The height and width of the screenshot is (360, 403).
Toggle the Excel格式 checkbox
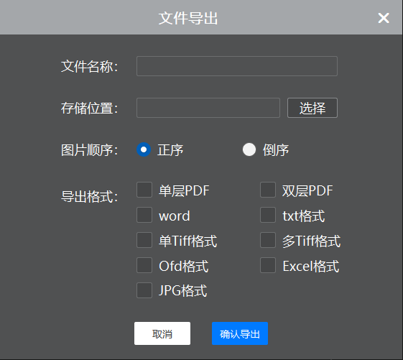268,265
